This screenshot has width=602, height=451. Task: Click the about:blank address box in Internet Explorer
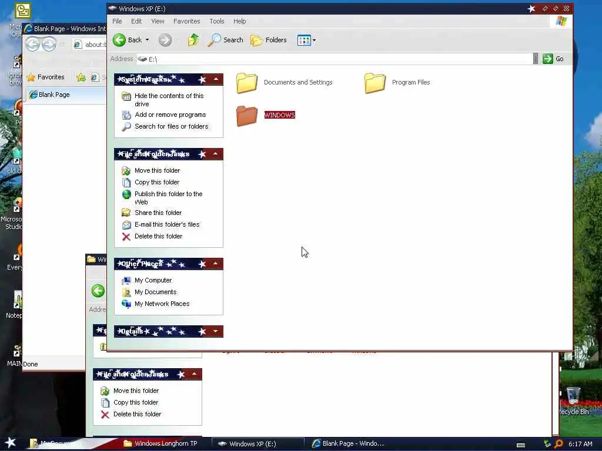pos(90,45)
